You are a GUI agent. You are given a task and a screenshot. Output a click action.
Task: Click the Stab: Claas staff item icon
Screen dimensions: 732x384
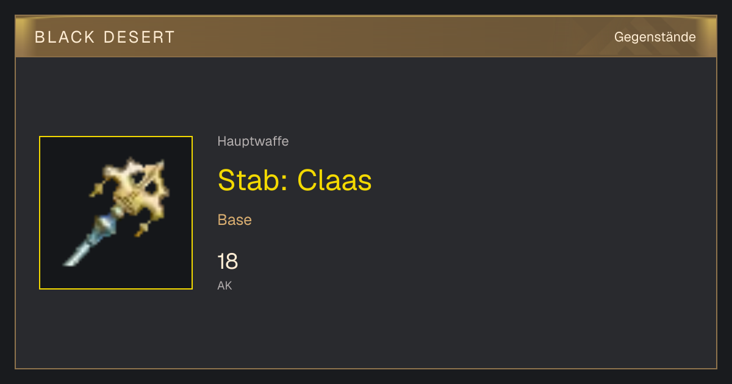coord(116,213)
